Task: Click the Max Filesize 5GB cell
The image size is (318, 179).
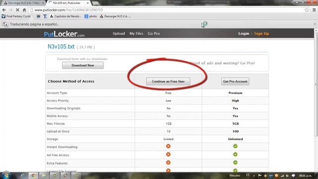Action: 235,124
